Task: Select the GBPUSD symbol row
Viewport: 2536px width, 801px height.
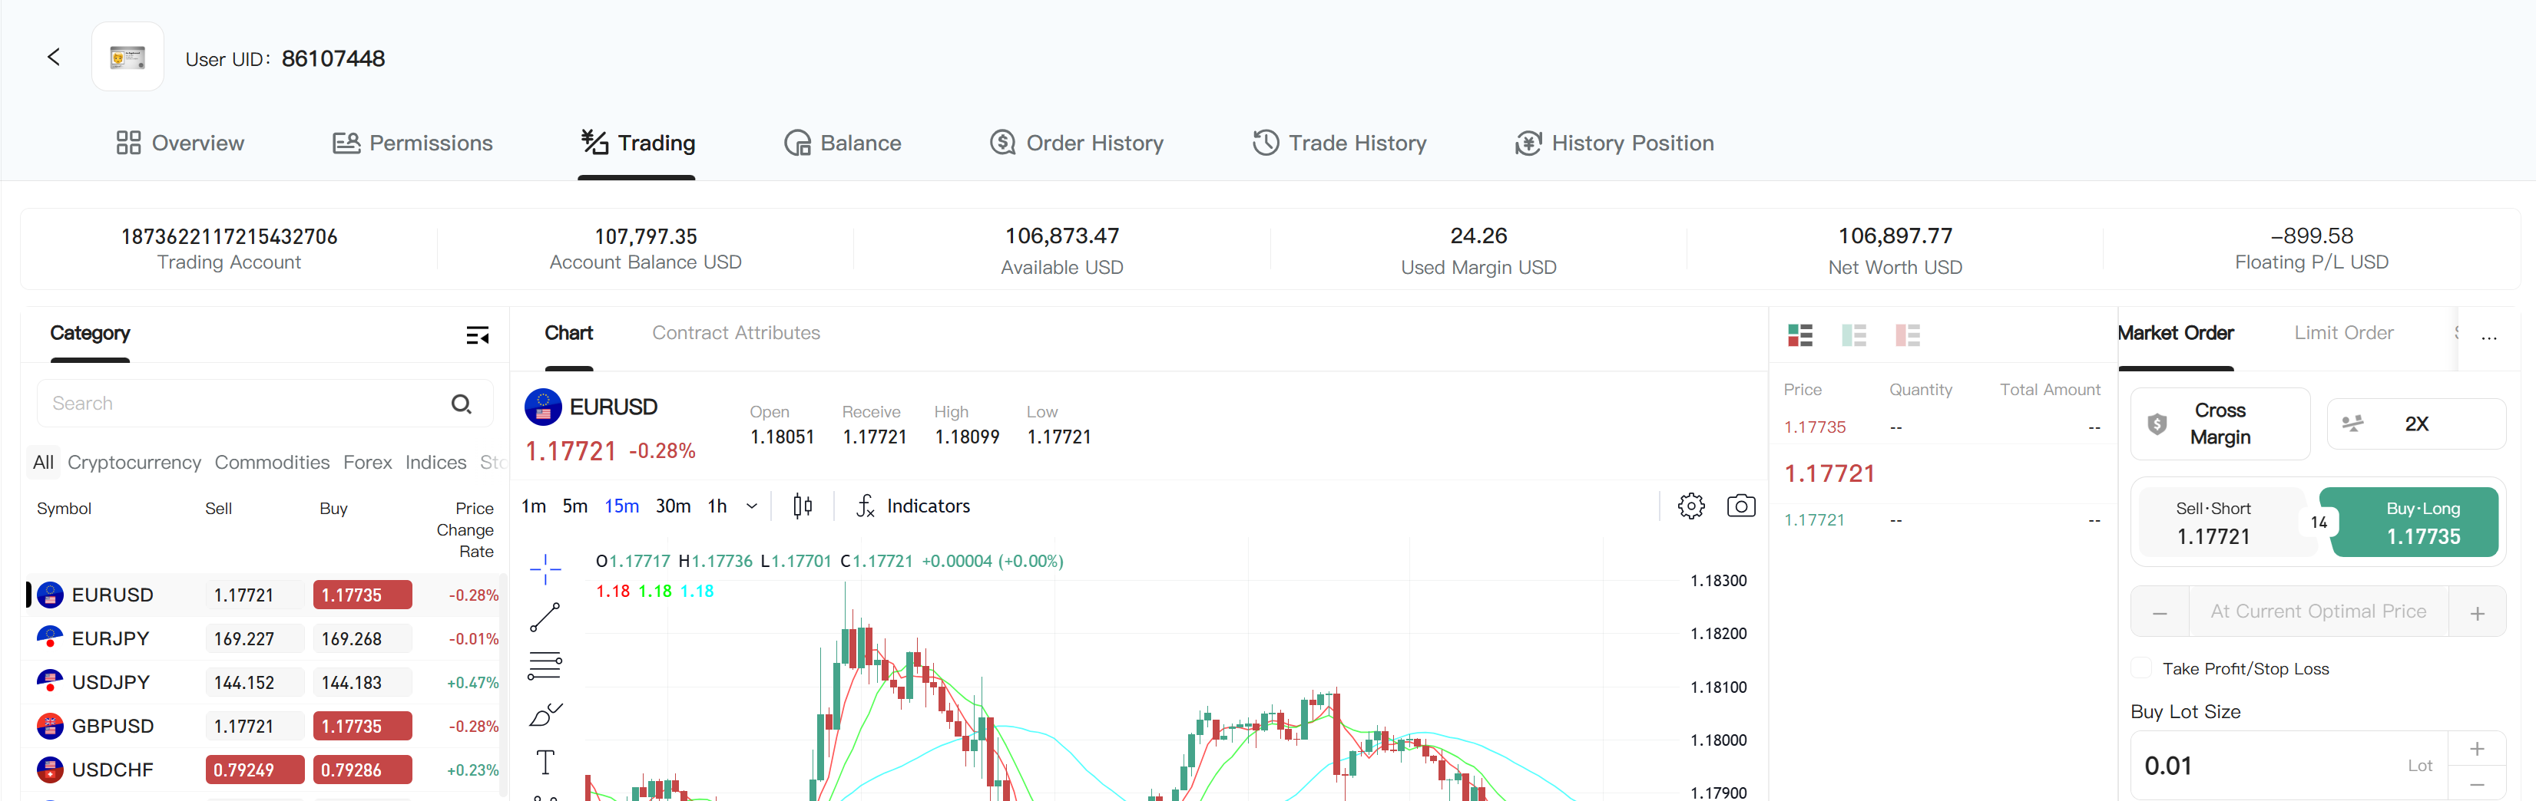Action: (264, 725)
